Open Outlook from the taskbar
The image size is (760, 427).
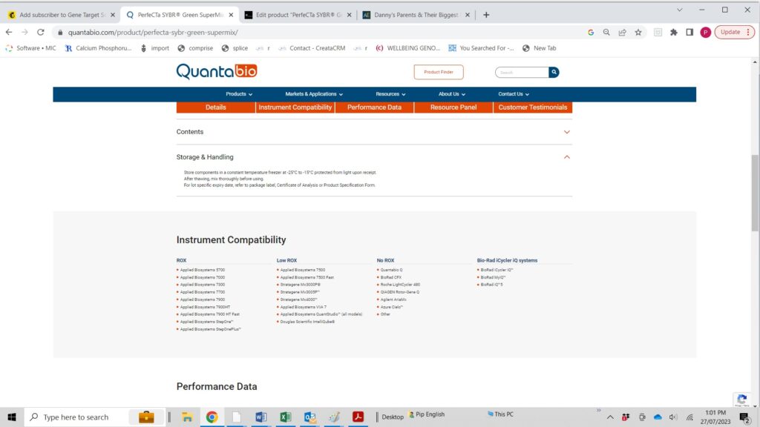tap(309, 417)
